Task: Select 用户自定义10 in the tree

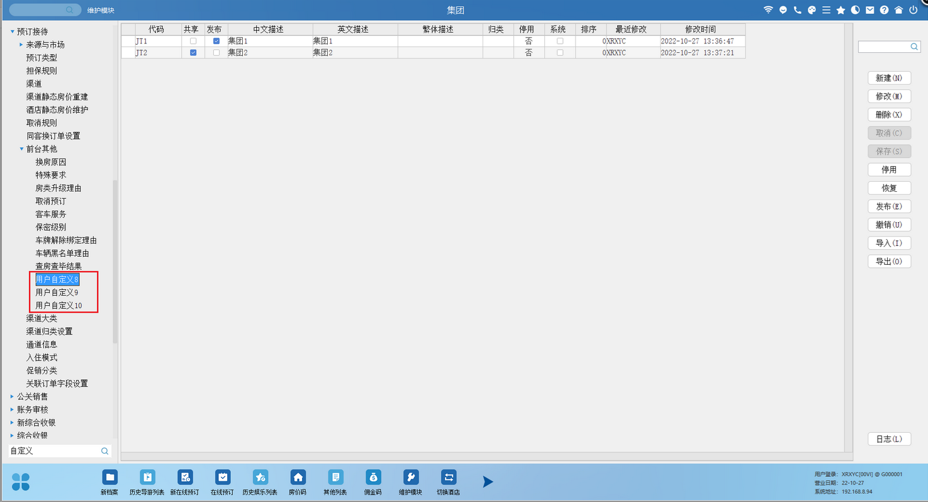Action: pos(59,306)
